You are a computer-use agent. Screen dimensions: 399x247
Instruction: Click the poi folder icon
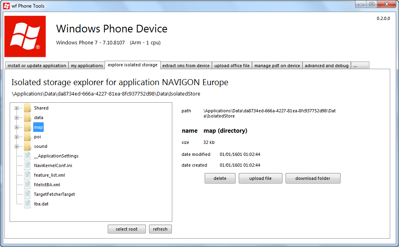click(x=28, y=137)
